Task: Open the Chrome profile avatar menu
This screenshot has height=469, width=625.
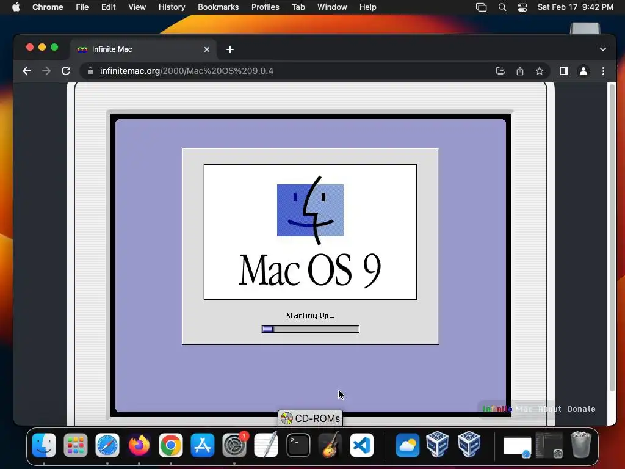Action: (583, 71)
